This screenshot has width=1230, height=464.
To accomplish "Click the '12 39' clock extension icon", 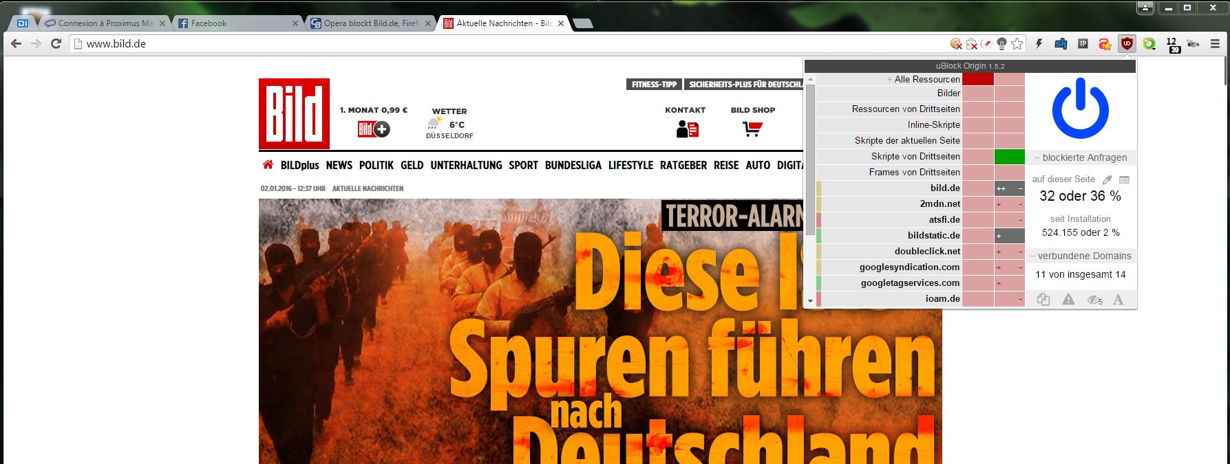I will tap(1172, 45).
